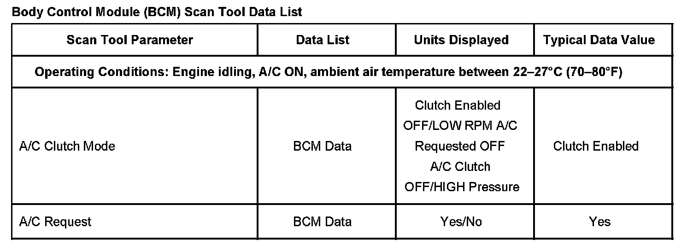Click the A/C Clutch line in Units Displayed
Image resolution: width=693 pixels, height=246 pixels.
tap(460, 167)
